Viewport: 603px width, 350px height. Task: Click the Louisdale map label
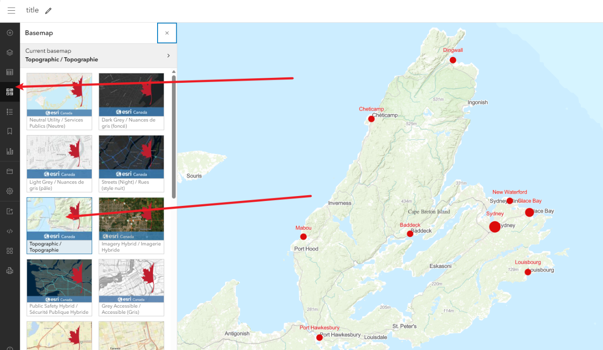[376, 337]
